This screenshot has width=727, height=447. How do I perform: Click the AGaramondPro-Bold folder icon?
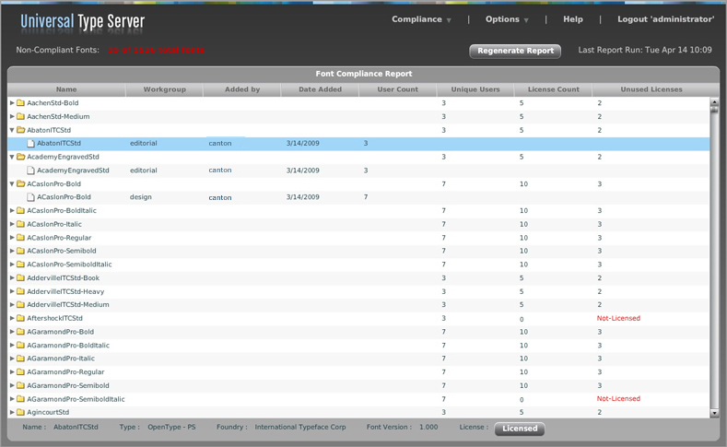20,332
